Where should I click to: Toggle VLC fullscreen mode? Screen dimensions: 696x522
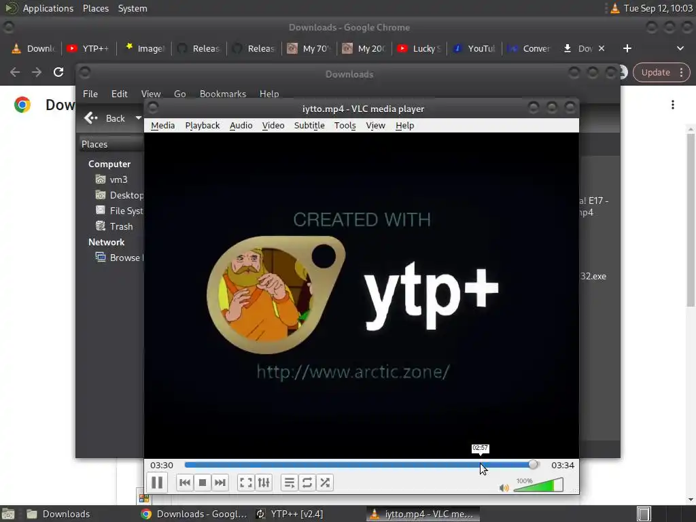246,483
